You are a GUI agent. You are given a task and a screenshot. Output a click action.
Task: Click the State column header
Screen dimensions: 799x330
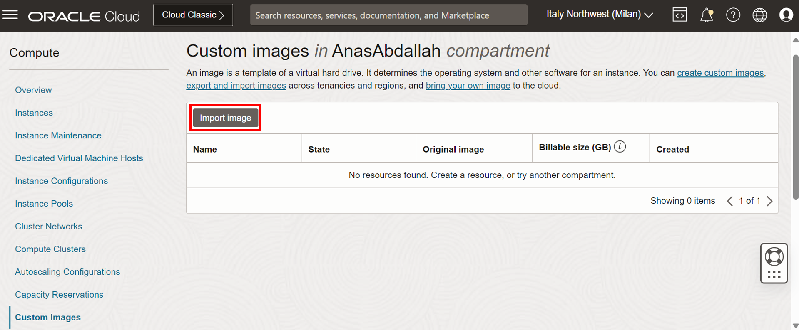[359, 148]
